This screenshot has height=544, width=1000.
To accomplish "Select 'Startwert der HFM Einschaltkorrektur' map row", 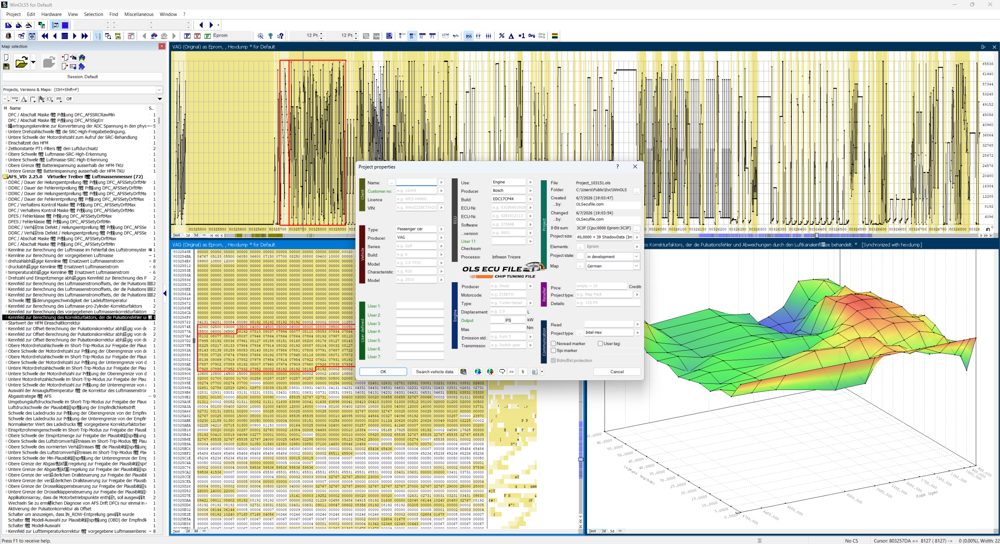I will pos(44,323).
